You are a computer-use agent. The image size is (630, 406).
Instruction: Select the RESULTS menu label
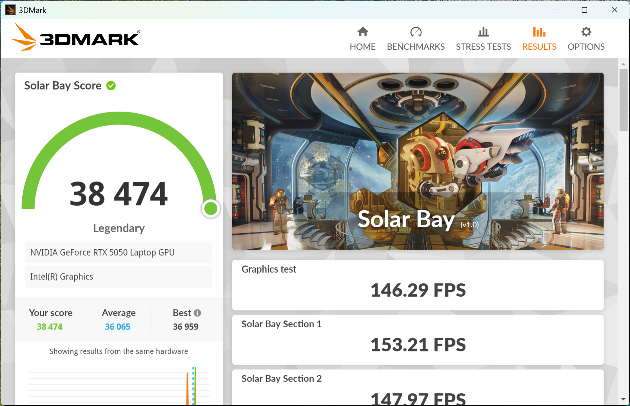pos(539,47)
